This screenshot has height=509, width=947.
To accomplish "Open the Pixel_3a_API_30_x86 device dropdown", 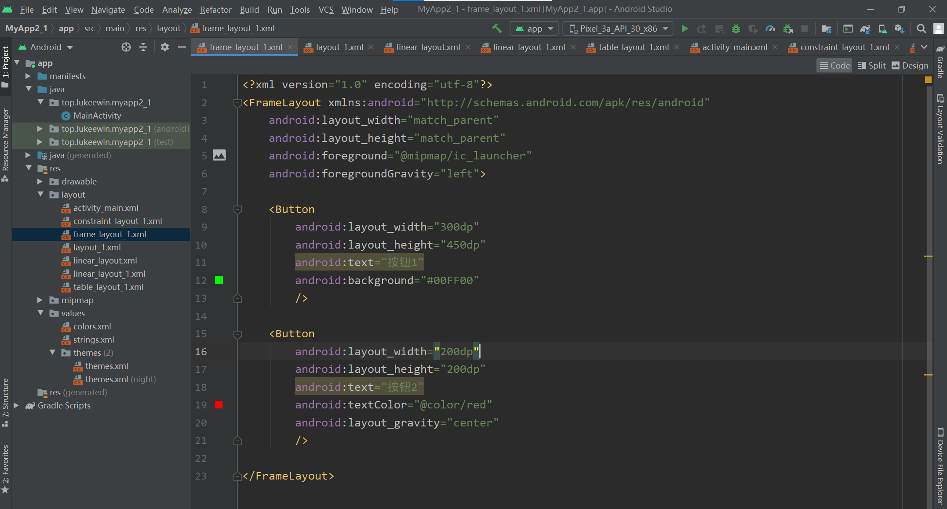I will click(x=618, y=29).
